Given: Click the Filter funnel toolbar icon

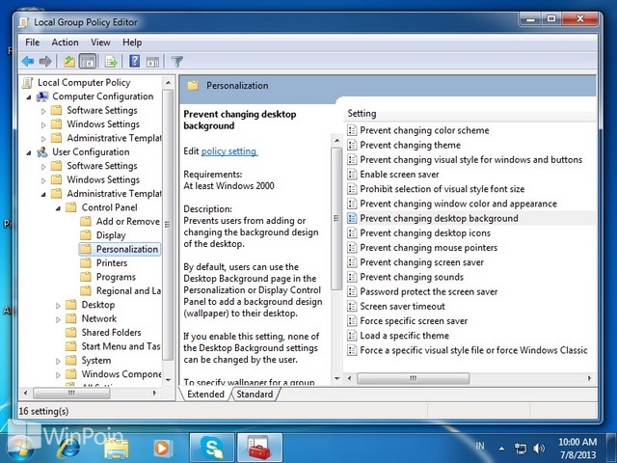Looking at the screenshot, I should (177, 61).
